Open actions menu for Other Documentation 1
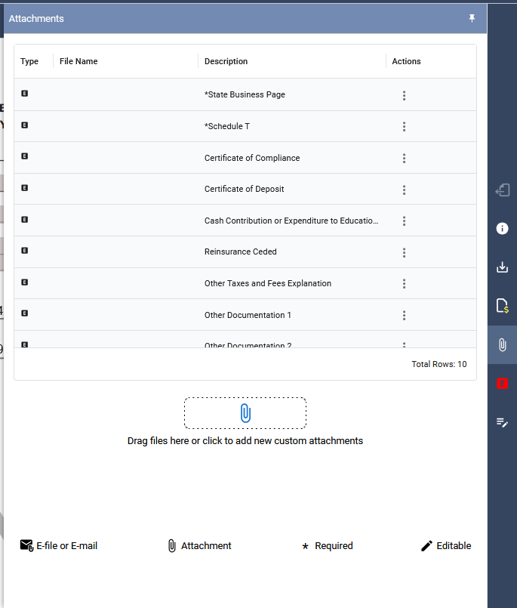Image resolution: width=517 pixels, height=608 pixels. [404, 315]
